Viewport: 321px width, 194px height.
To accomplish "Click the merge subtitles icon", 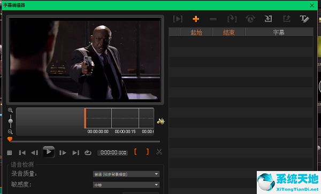I will [232, 19].
